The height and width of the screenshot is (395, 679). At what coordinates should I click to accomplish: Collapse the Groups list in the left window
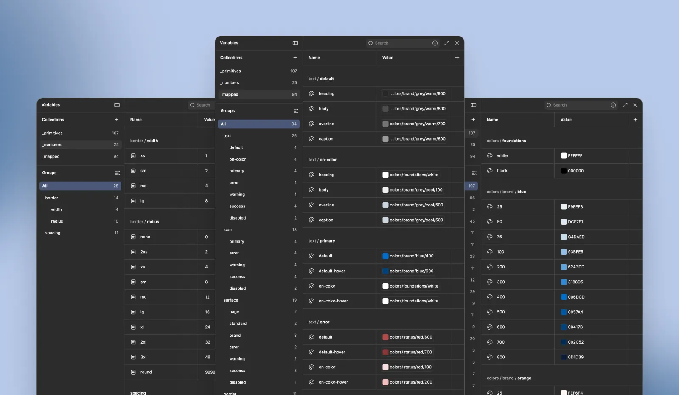[118, 173]
